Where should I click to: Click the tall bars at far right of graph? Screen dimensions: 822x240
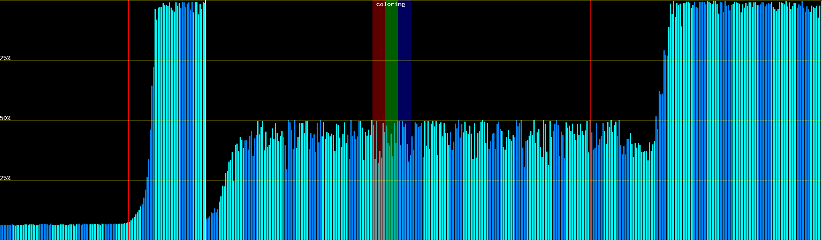pos(743,120)
